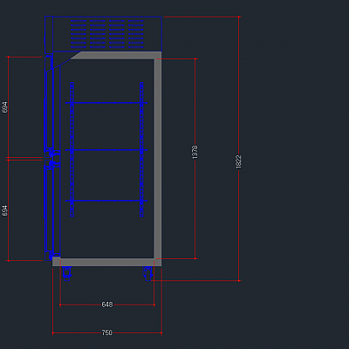Pick the leftmost ventilation louver column
The width and height of the screenshot is (349, 349).
(x=79, y=34)
